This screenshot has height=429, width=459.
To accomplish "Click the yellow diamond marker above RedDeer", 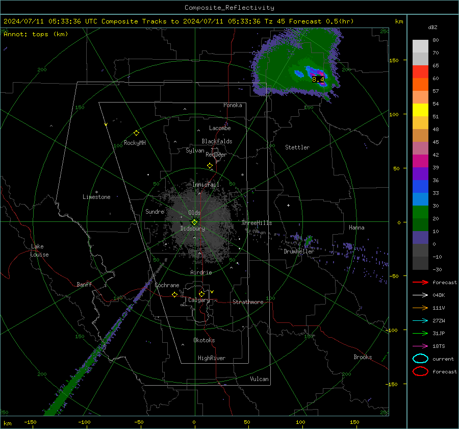I will point(210,166).
